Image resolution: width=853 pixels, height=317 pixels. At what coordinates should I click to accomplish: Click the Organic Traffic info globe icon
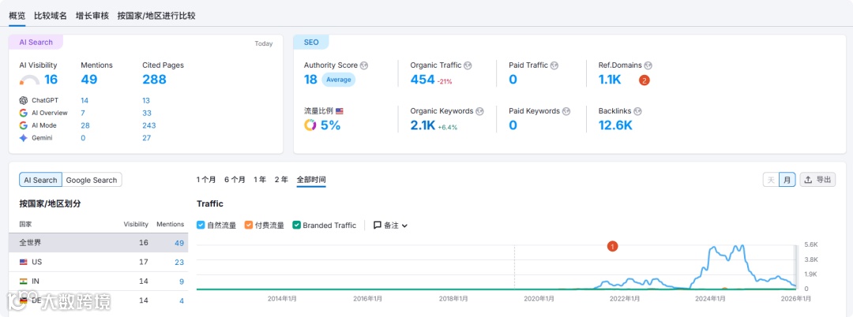tap(468, 65)
